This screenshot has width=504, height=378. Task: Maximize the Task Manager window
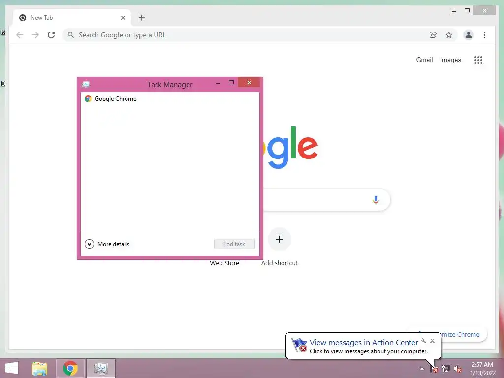click(231, 83)
